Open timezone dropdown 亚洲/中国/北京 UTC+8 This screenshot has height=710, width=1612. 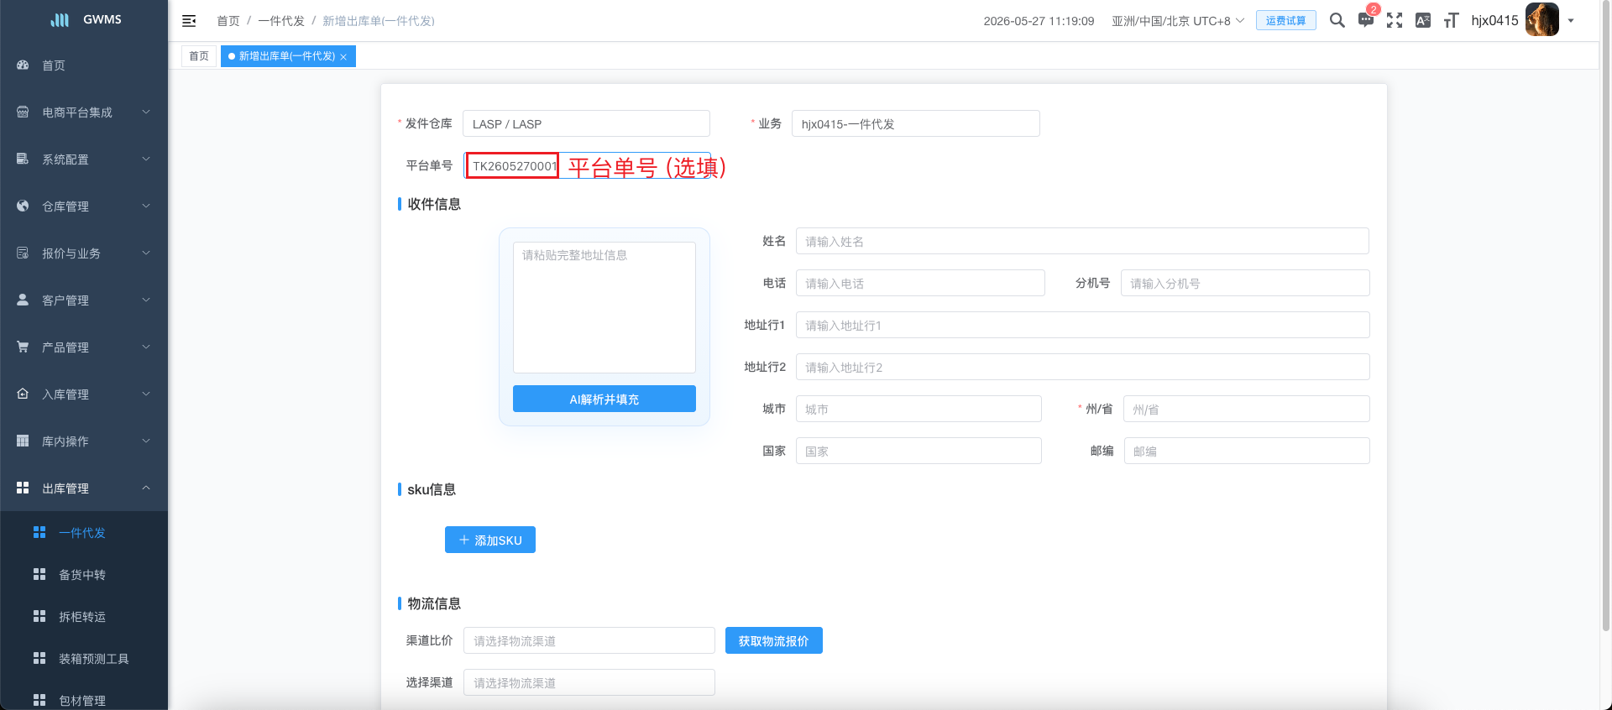coord(1178,21)
